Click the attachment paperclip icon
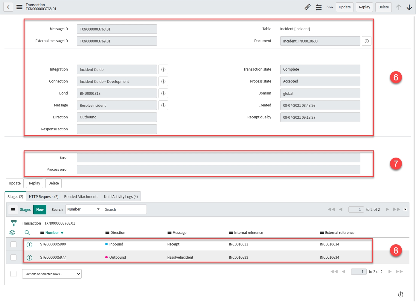The width and height of the screenshot is (416, 305). [307, 7]
